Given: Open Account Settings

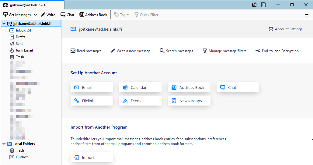Looking at the screenshot, I should point(285,29).
